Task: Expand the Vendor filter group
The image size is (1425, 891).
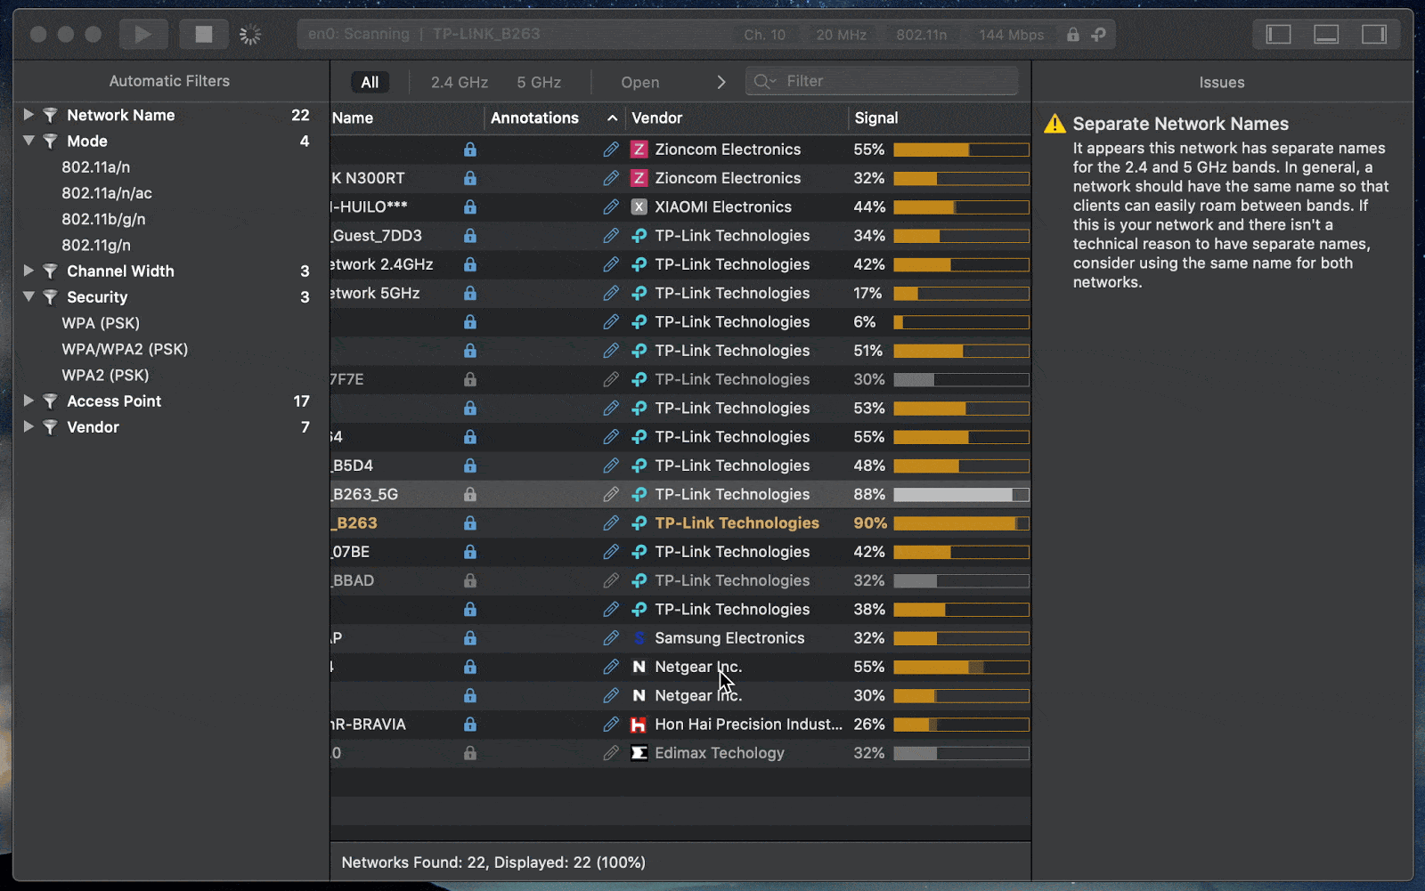Action: pos(28,426)
